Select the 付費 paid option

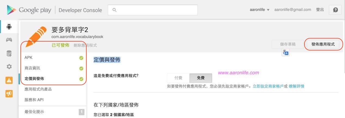[x=178, y=78]
